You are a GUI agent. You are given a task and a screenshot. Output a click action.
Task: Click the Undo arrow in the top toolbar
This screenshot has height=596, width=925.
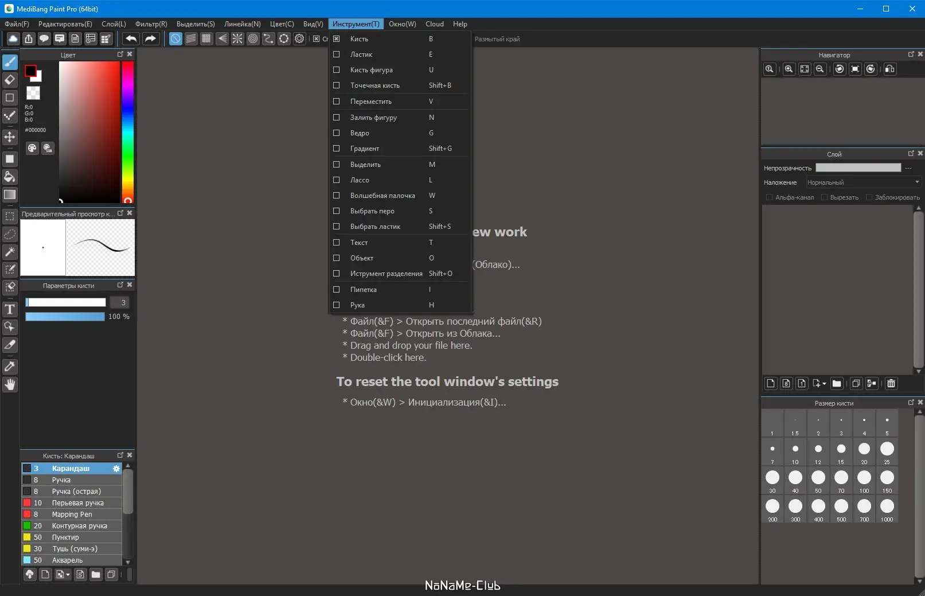click(x=131, y=38)
